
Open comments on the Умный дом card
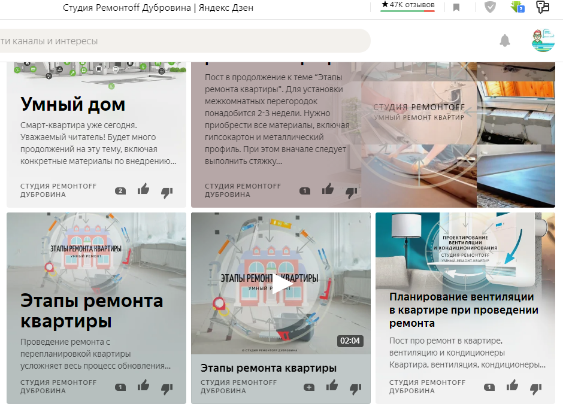(120, 191)
